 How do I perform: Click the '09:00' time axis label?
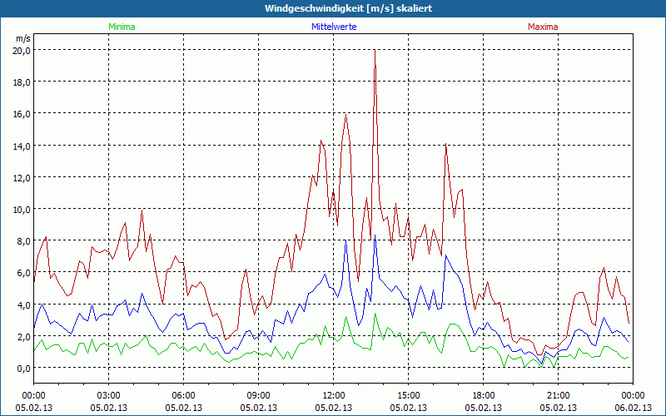(258, 396)
